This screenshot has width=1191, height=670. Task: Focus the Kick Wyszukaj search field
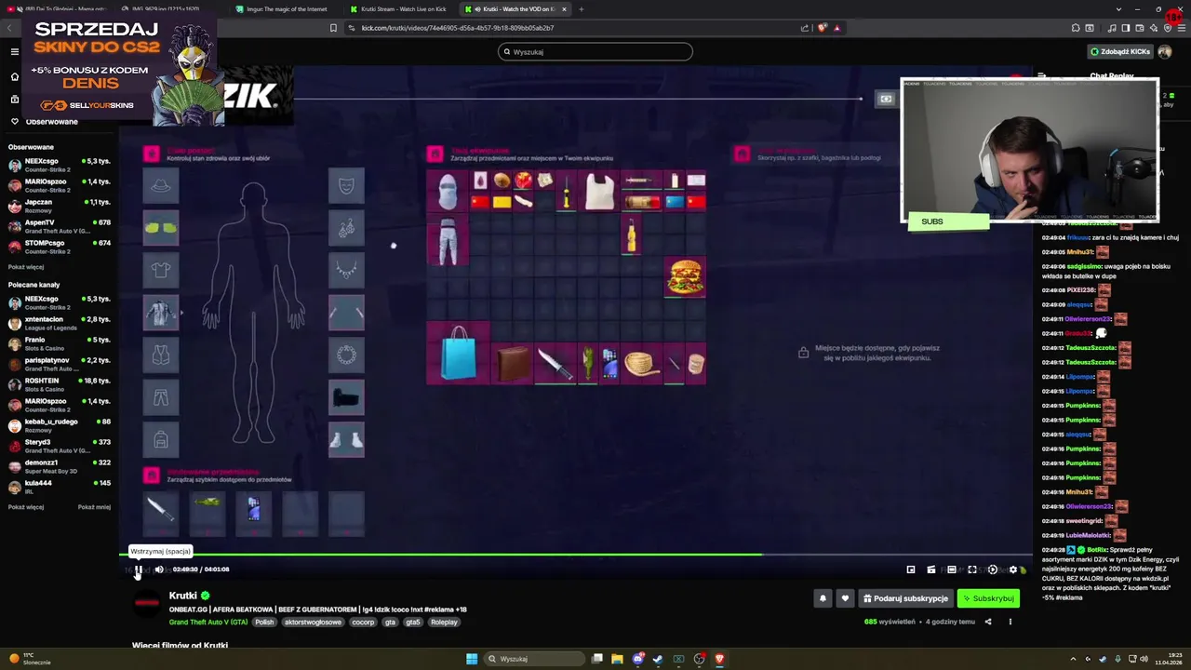[595, 52]
